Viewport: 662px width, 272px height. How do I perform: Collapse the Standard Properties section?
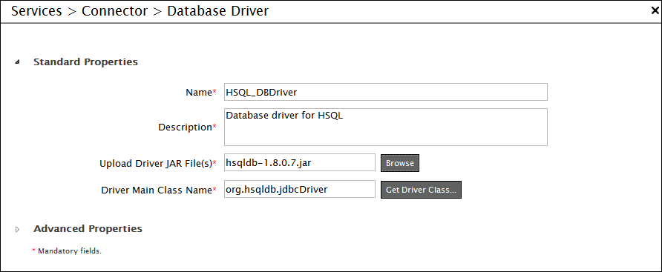(x=17, y=62)
